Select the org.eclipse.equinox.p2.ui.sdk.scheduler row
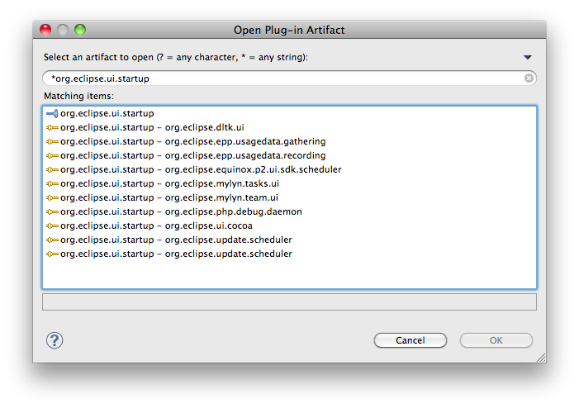 coord(289,169)
